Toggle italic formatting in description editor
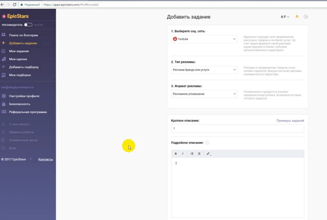This screenshot has height=220, width=327. [183, 154]
